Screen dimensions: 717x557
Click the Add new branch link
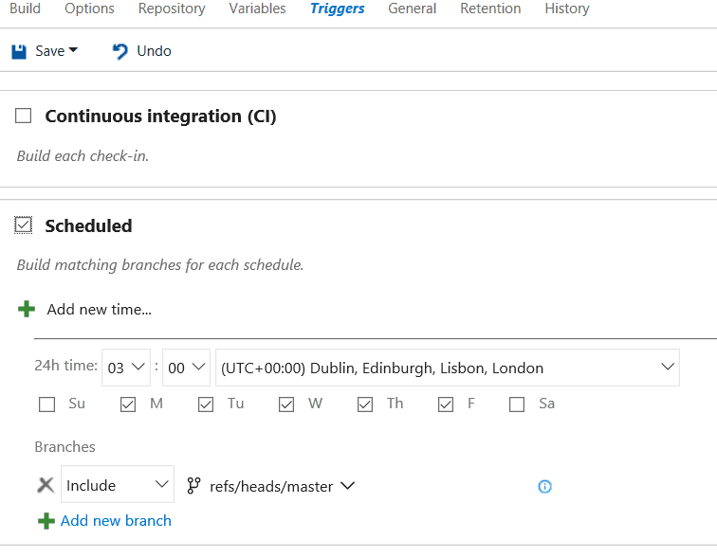click(x=116, y=521)
